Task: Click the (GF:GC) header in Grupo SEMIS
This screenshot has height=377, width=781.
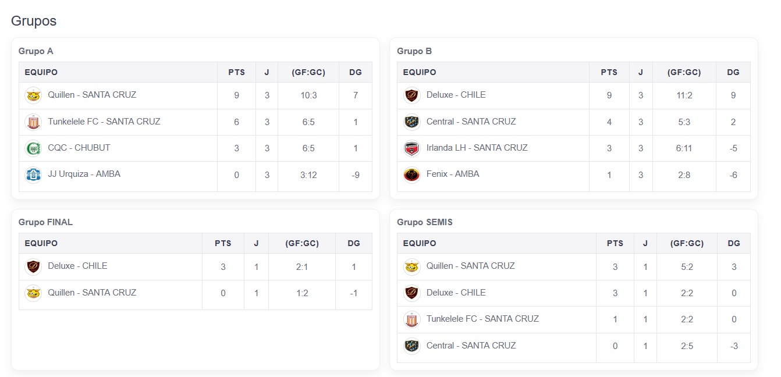Action: point(687,244)
